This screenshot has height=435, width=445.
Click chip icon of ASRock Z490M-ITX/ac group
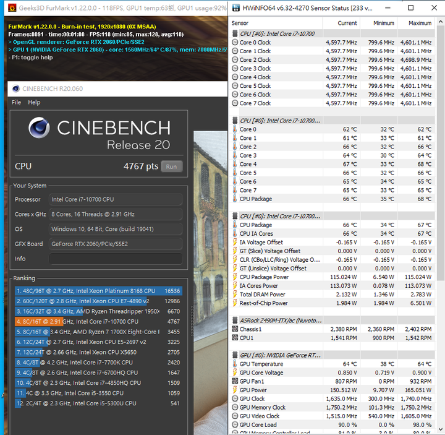tap(235, 321)
